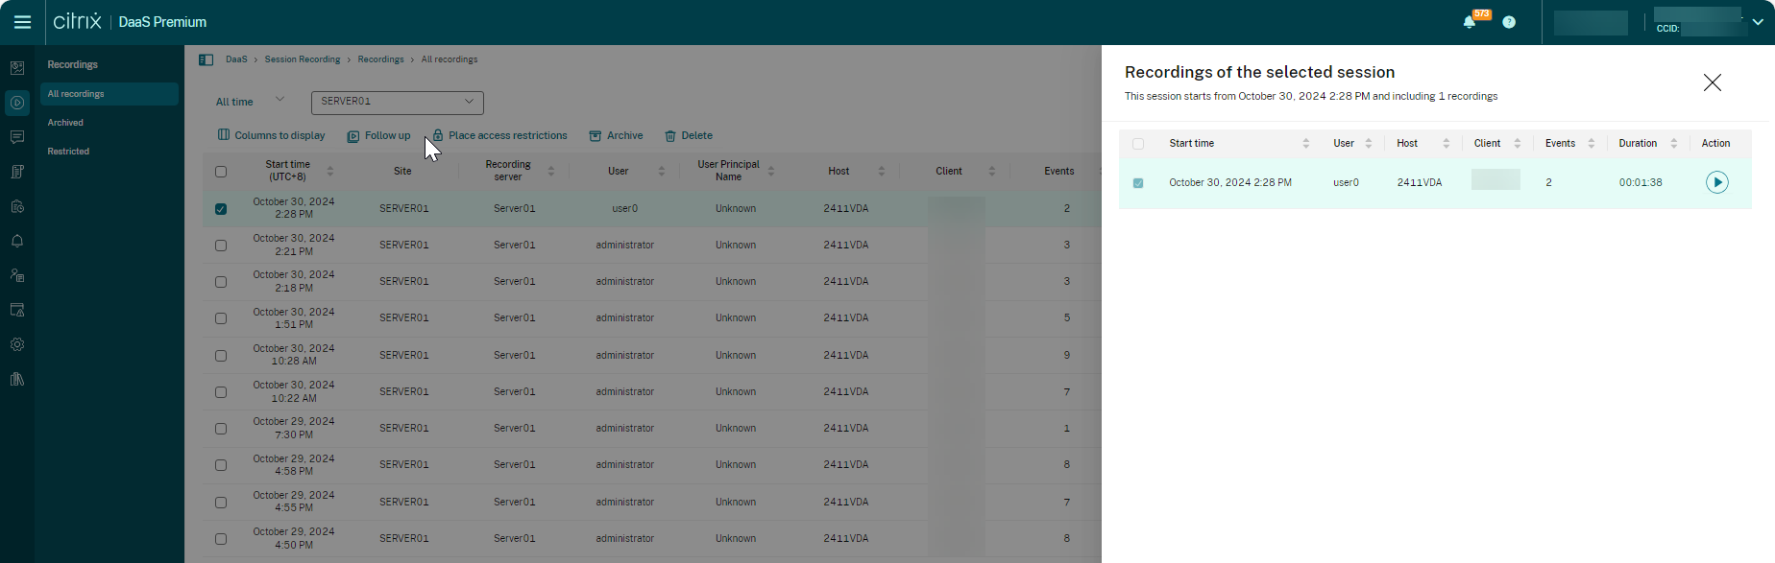This screenshot has width=1775, height=563.
Task: Uncheck the 2:28 PM user0 recording row
Action: (221, 209)
